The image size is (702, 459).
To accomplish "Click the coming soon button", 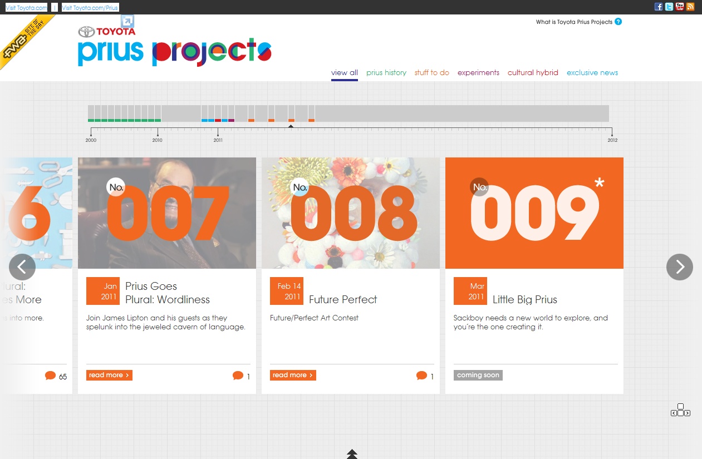I will coord(478,376).
